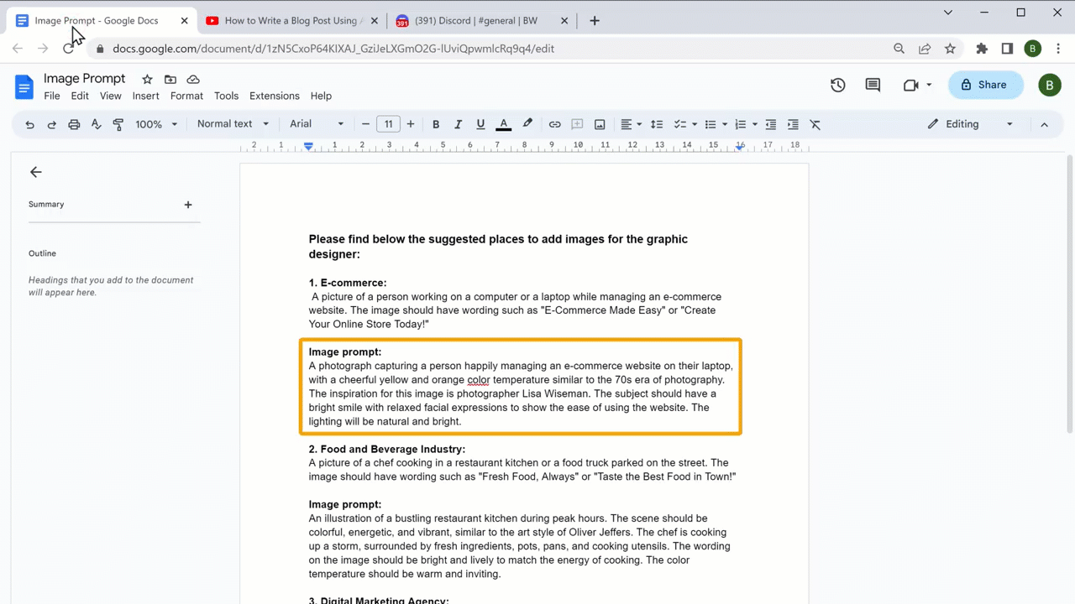The height and width of the screenshot is (604, 1075).
Task: Collapse the toolbar with up chevron
Action: point(1044,124)
